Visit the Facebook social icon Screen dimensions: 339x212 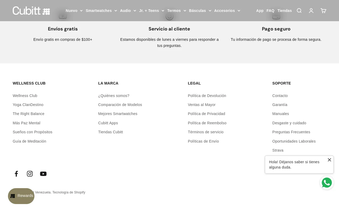click(16, 174)
